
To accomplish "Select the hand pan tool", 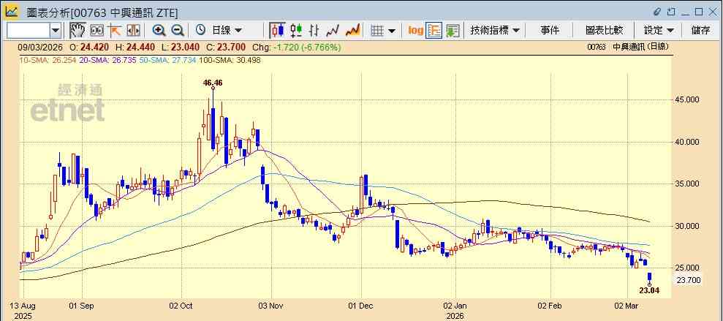I will (77, 31).
